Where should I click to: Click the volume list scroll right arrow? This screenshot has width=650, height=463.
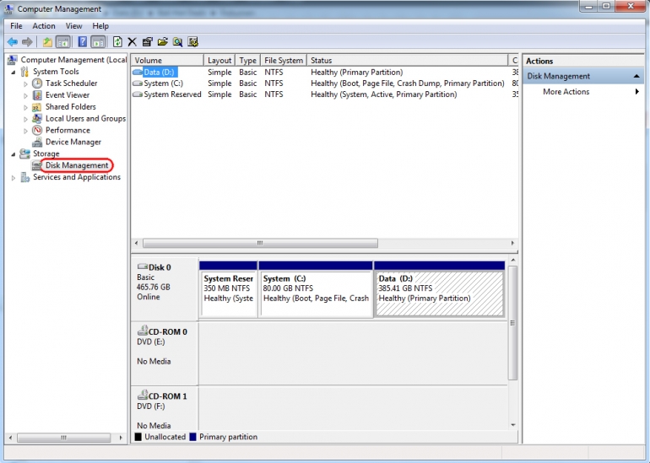coord(512,243)
